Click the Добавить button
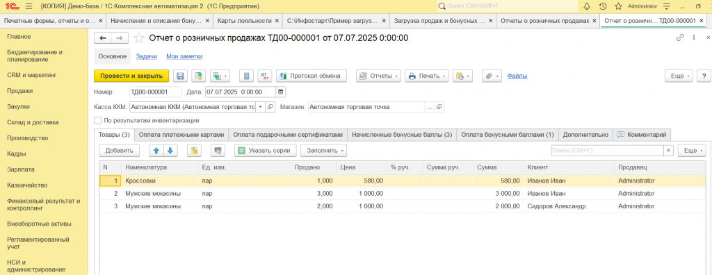Image resolution: width=712 pixels, height=275 pixels. click(119, 150)
